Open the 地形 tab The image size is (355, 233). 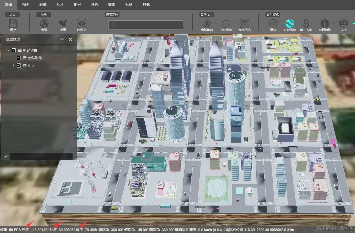(x=77, y=5)
